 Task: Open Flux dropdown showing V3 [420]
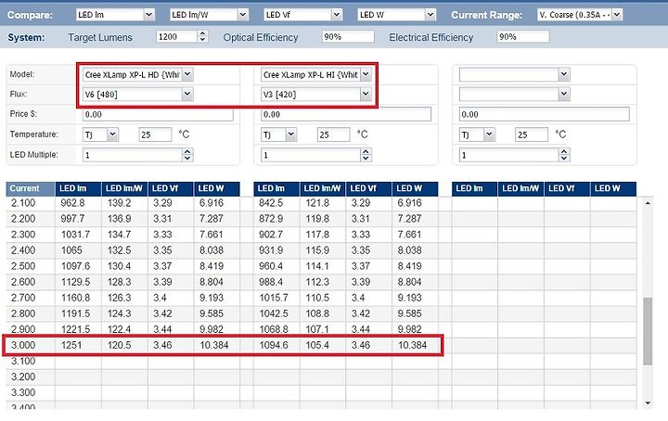point(315,95)
